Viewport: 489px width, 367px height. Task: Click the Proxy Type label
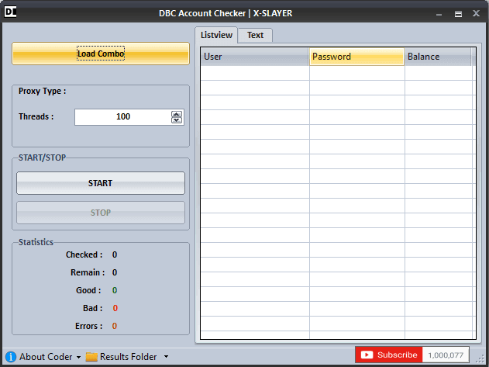[42, 92]
